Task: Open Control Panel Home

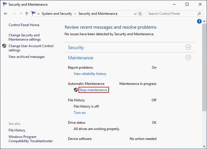Action: click(x=24, y=25)
